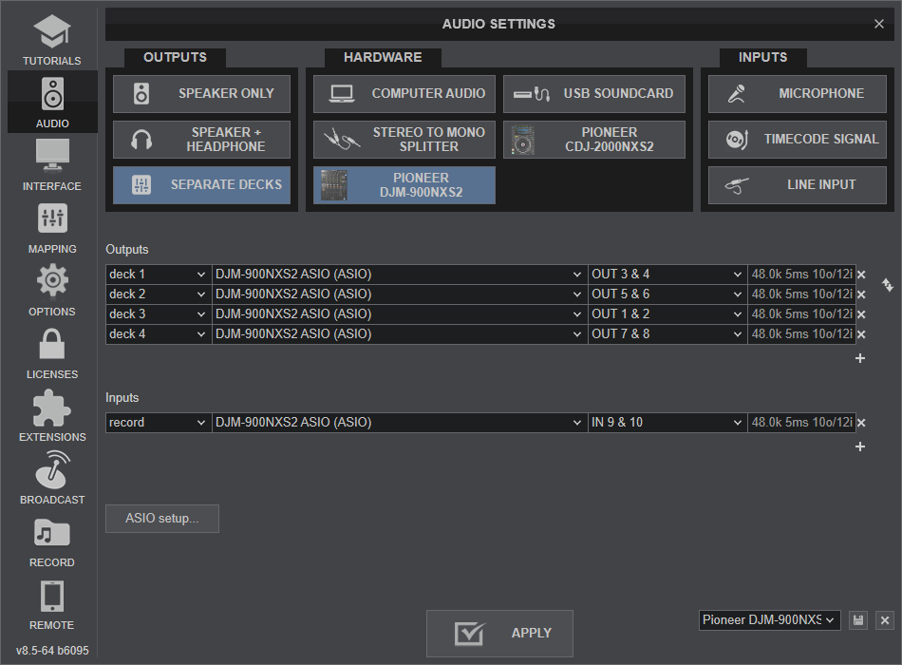Enable Speaker + Headphone output option
The height and width of the screenshot is (665, 902).
click(202, 140)
